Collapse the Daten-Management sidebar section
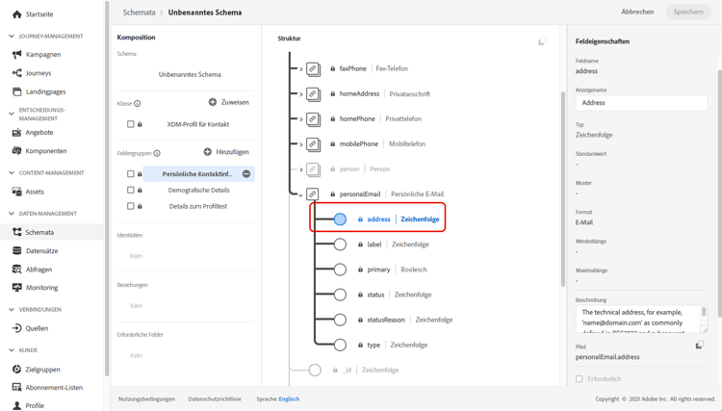The image size is (722, 411). coord(12,214)
